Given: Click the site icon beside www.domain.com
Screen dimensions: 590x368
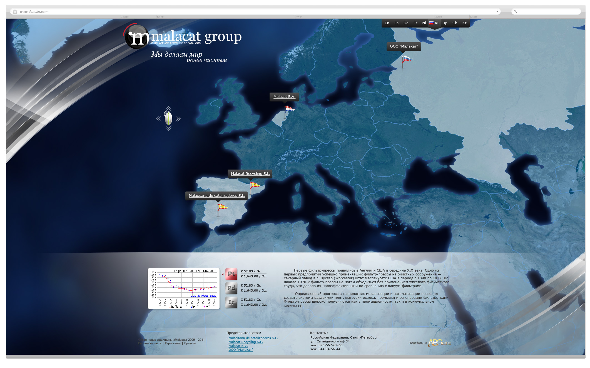Looking at the screenshot, I should [x=15, y=12].
